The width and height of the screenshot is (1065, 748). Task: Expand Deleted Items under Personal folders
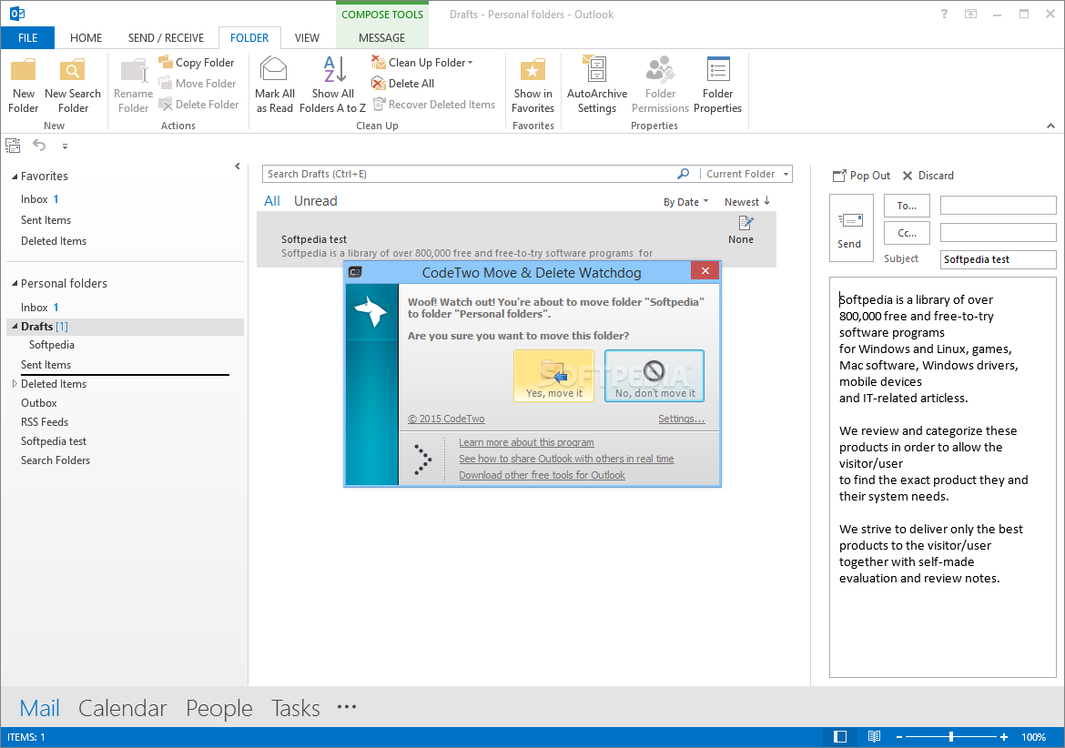15,383
